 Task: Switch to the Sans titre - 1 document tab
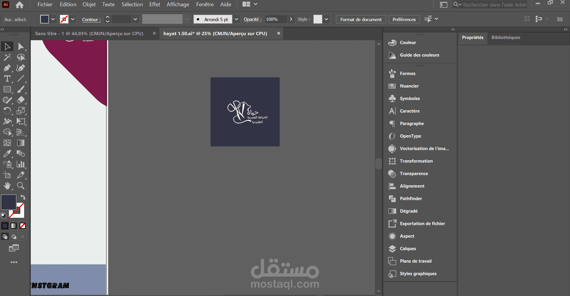pos(89,33)
